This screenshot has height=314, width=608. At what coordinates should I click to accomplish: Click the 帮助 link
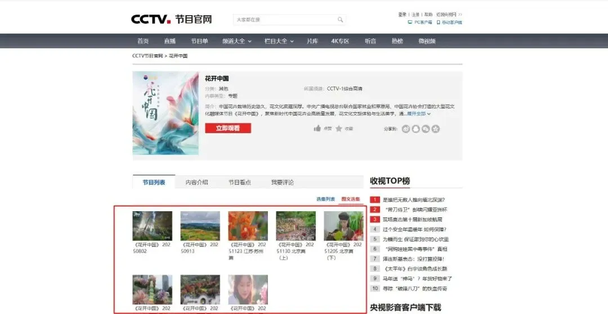428,15
